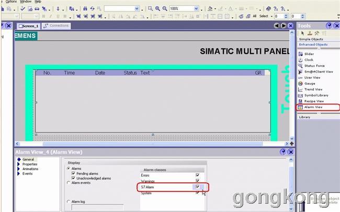This screenshot has width=340, height=212.
Task: Toggle the System alarm class checkbox
Action: [x=197, y=193]
